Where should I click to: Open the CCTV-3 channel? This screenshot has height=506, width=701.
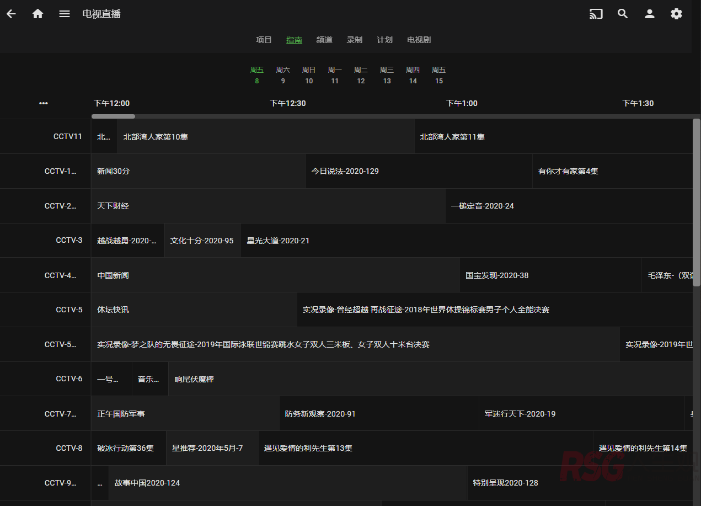point(45,240)
